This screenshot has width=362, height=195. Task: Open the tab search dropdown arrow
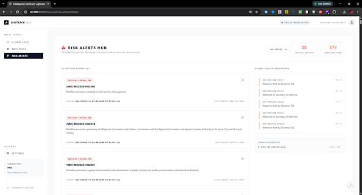click(3, 4)
